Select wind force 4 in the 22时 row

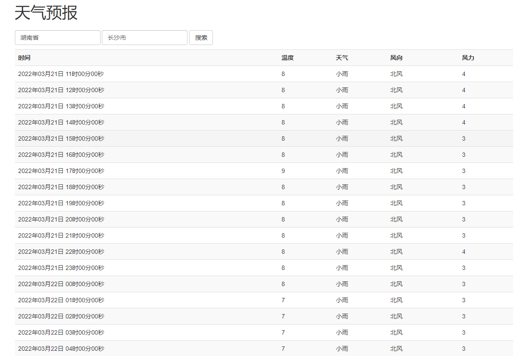point(464,252)
